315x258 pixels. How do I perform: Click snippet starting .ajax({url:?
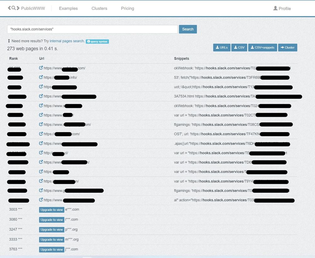pos(232,144)
